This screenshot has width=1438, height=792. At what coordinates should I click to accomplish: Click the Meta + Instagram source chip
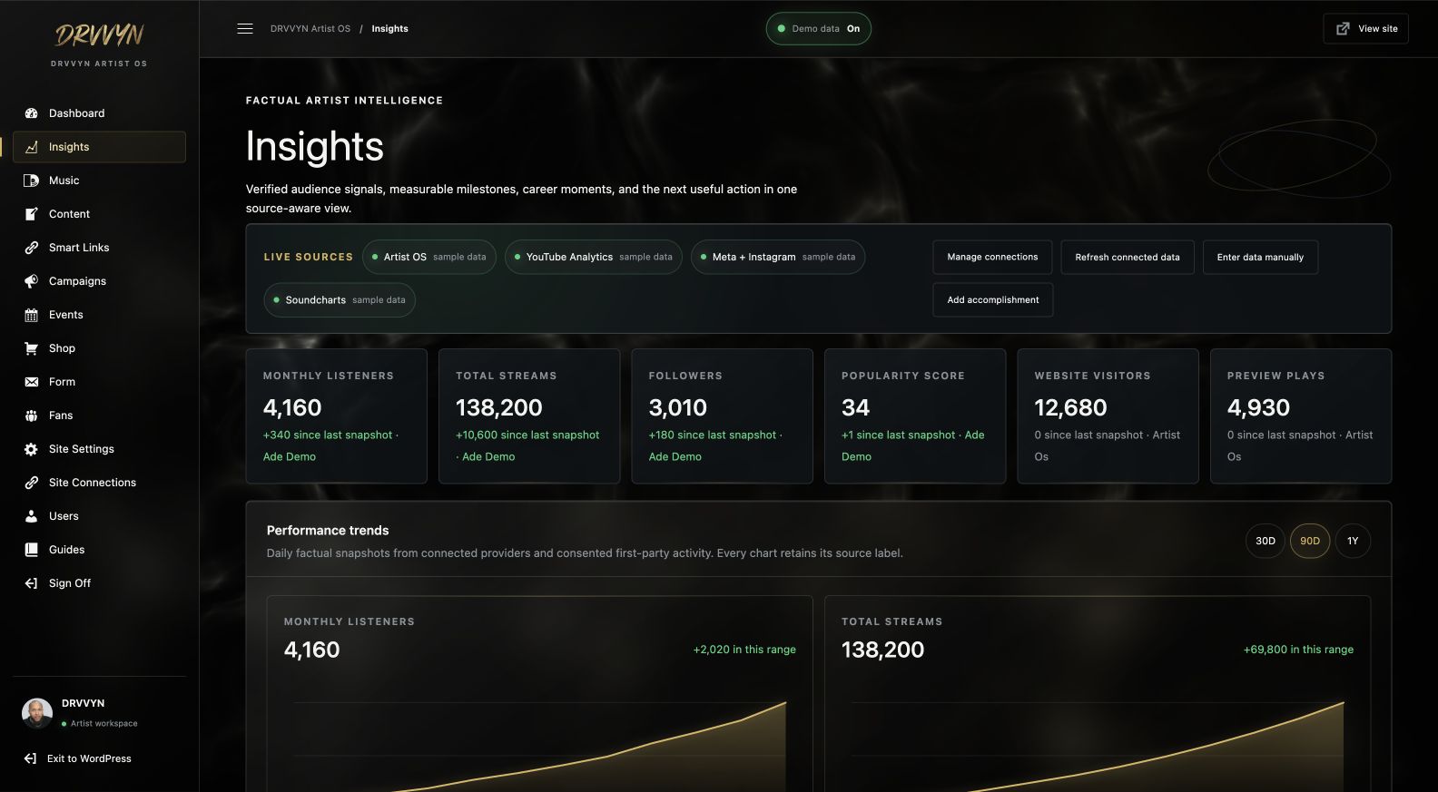(778, 257)
